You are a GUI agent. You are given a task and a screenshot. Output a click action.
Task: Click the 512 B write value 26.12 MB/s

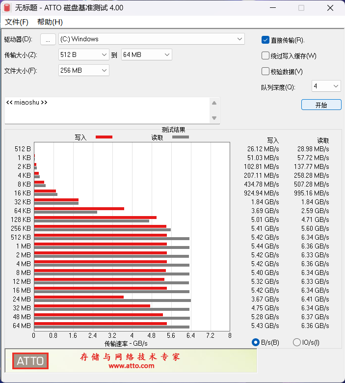point(263,149)
